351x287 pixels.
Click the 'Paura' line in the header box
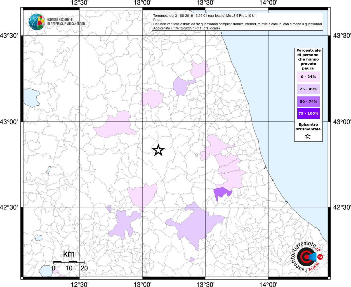point(158,20)
